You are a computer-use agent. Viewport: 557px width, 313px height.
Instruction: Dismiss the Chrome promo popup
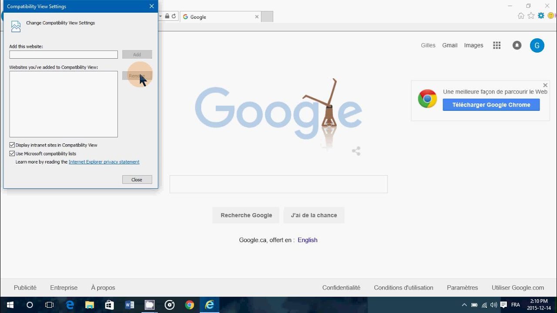pyautogui.click(x=545, y=85)
